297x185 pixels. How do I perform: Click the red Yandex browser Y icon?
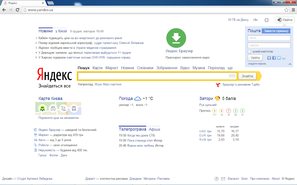pyautogui.click(x=218, y=85)
